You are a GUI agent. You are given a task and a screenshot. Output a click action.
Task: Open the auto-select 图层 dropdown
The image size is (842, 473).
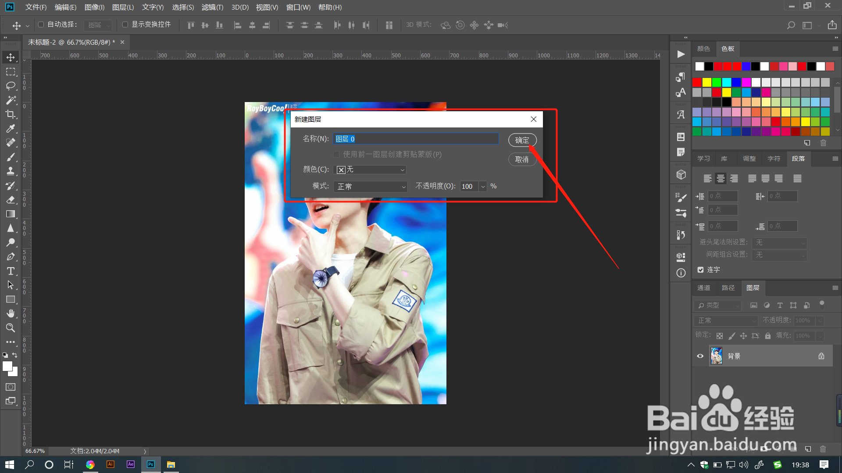tap(98, 25)
